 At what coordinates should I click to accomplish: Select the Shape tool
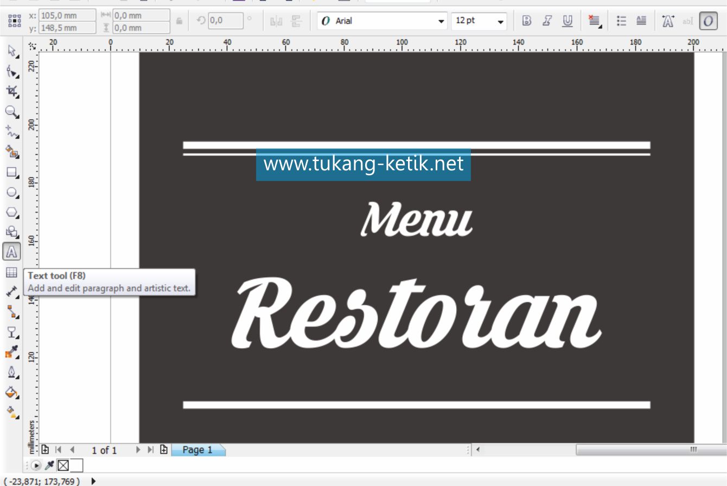[12, 71]
